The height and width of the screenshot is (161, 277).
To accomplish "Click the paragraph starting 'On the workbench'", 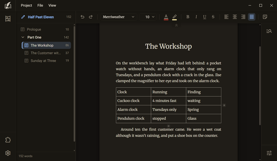I will point(168,72).
